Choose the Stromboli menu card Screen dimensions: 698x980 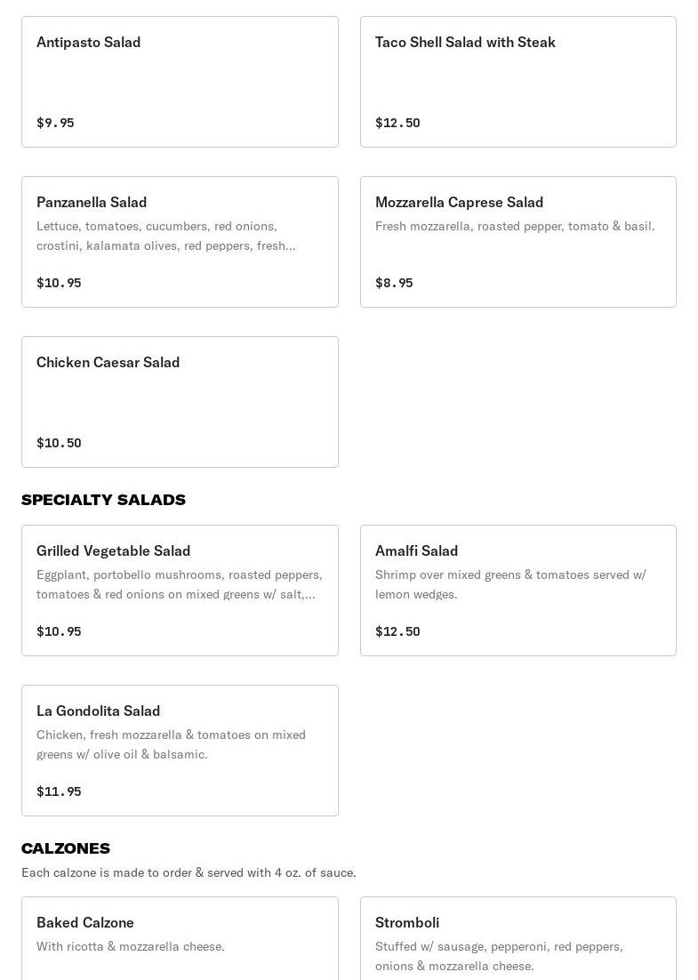point(407,923)
